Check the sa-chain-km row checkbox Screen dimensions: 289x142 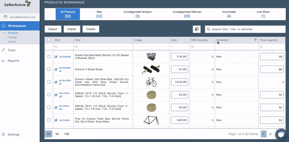(x=49, y=107)
